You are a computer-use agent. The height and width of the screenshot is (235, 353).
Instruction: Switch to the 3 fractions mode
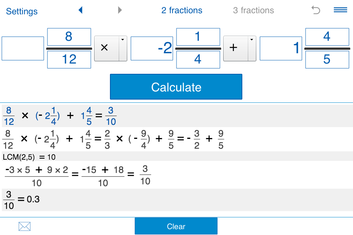click(x=253, y=10)
